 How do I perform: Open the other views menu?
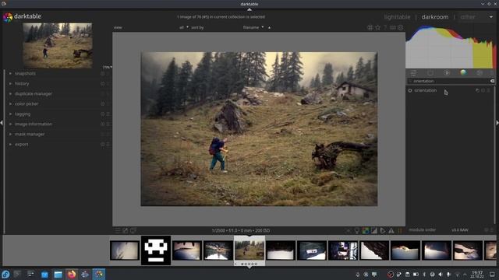click(x=468, y=17)
